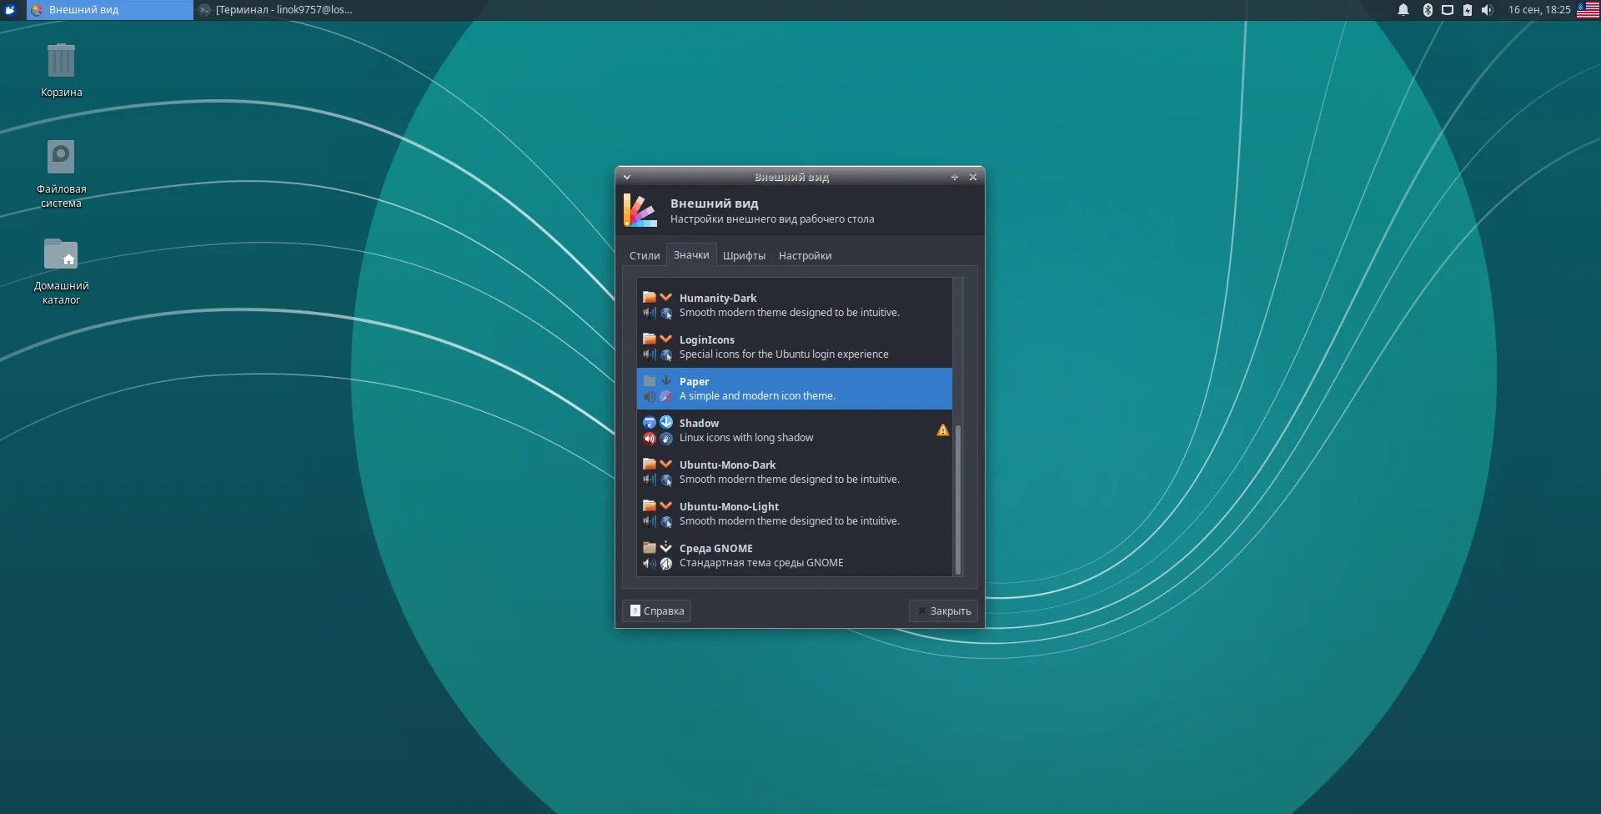This screenshot has height=814, width=1601.
Task: Select the Shadow icon theme
Action: 795,430
